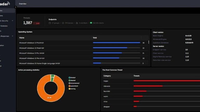Click the 1,387 threats count
This screenshot has width=200, height=112.
click(28, 23)
